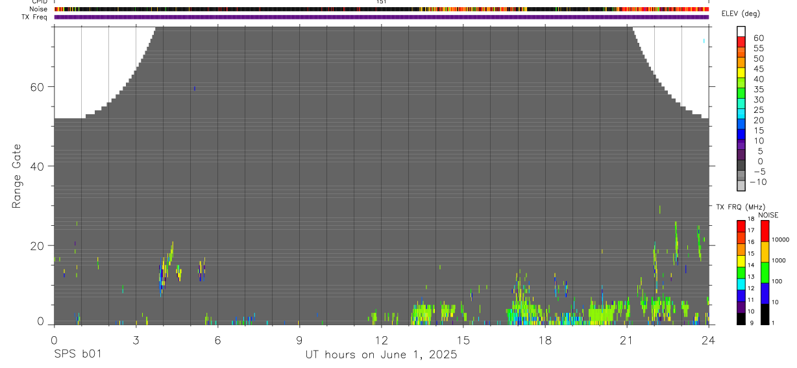Select green segment of NOISE colorbar
This screenshot has width=797, height=368.
click(765, 273)
